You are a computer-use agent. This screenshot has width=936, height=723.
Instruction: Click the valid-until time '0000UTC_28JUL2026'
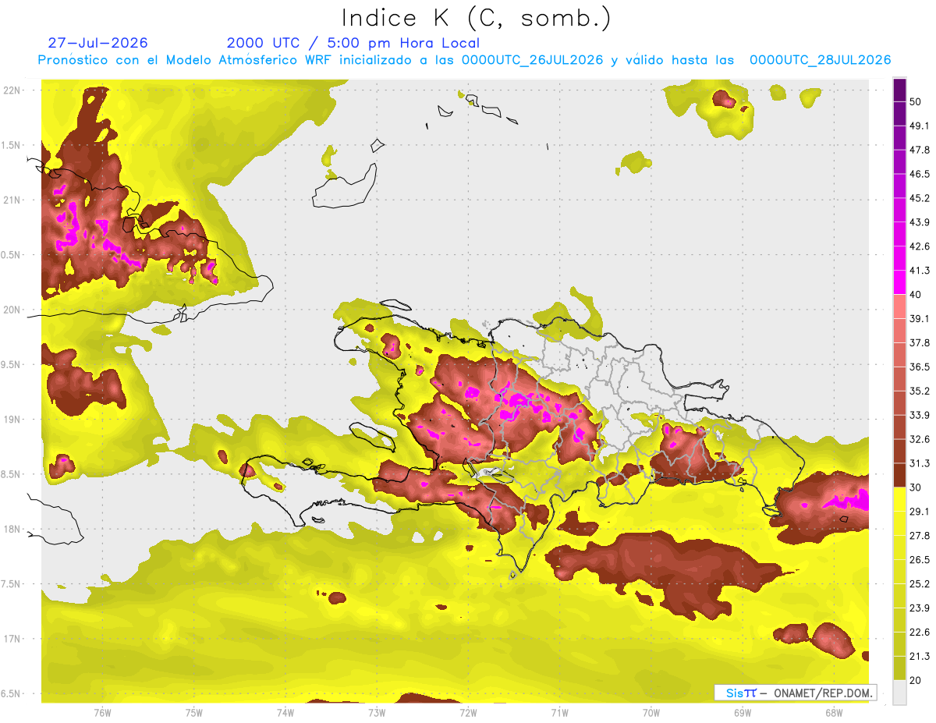(x=821, y=60)
